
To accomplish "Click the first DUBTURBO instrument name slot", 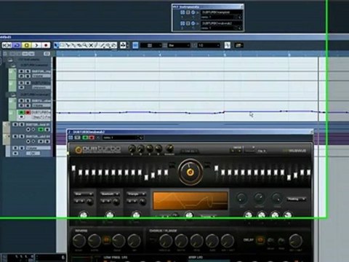I will click(222, 12).
